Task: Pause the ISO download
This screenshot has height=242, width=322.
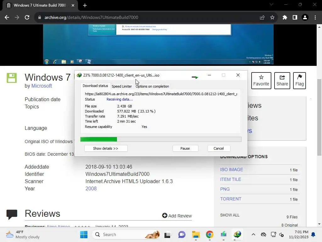Action: [185, 148]
